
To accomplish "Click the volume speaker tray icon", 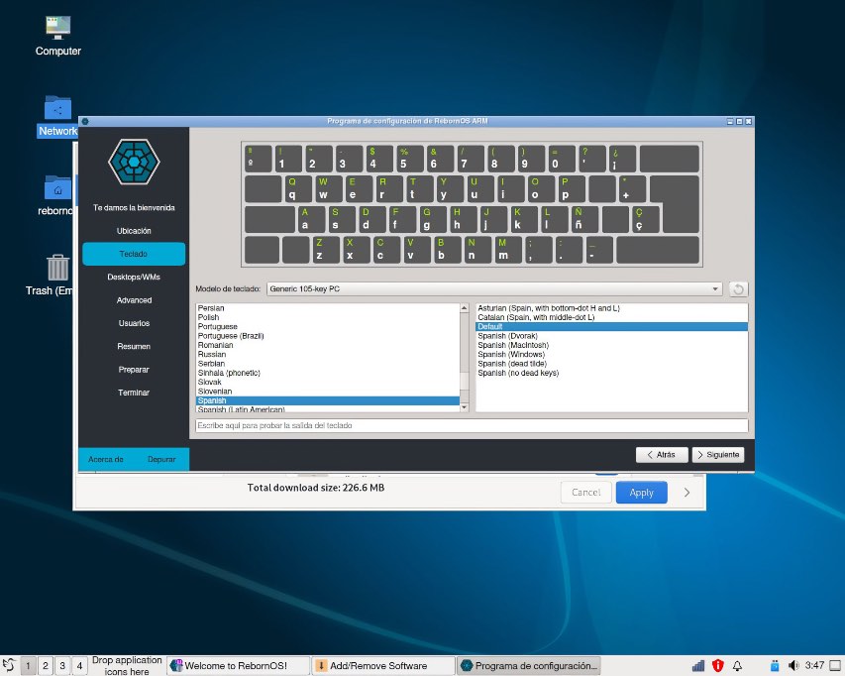I will coord(793,666).
